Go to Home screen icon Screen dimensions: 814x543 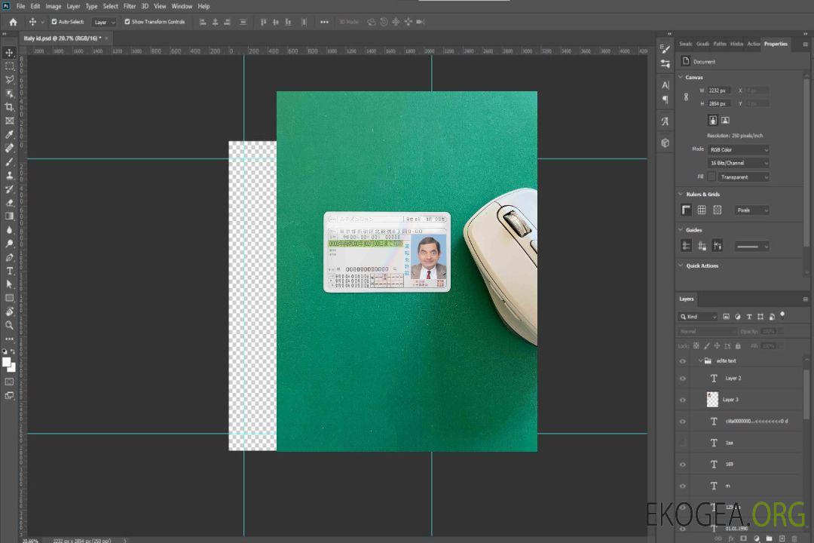pyautogui.click(x=13, y=22)
